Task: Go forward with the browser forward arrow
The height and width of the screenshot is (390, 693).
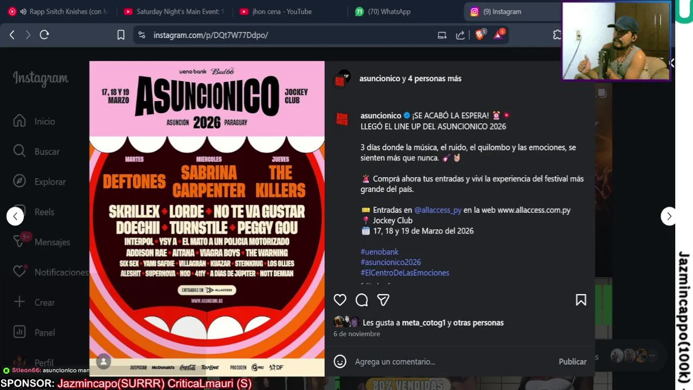Action: [28, 35]
